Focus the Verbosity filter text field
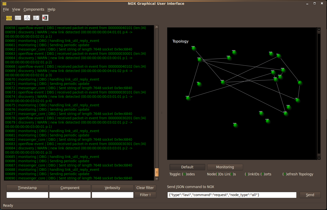The height and width of the screenshot is (210, 327). click(x=112, y=195)
